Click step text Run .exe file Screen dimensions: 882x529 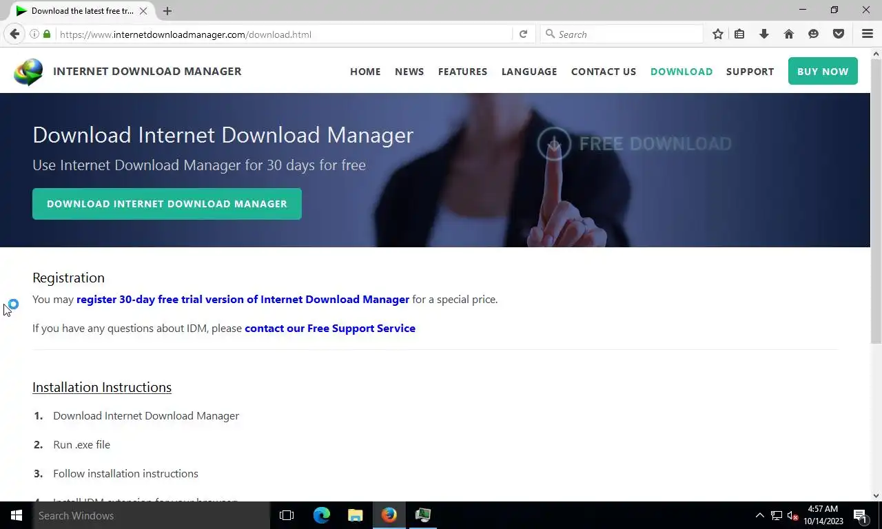[x=81, y=445]
